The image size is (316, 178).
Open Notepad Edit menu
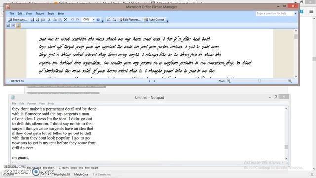(x=22, y=103)
